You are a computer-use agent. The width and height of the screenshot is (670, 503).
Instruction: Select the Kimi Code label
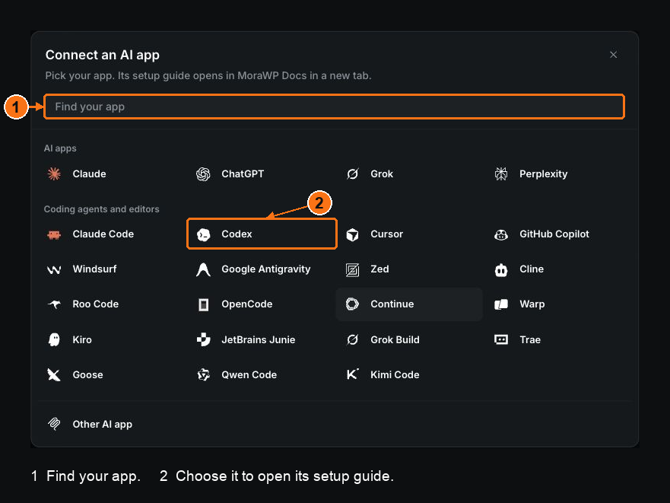[395, 374]
